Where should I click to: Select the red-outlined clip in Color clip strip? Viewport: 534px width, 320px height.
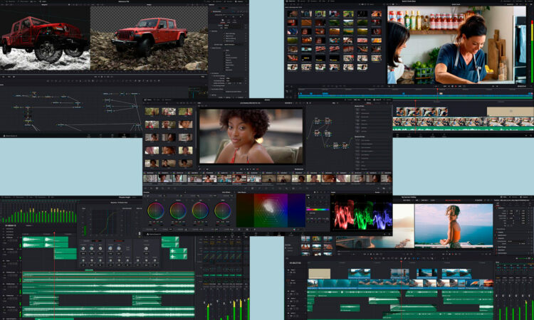point(239,178)
